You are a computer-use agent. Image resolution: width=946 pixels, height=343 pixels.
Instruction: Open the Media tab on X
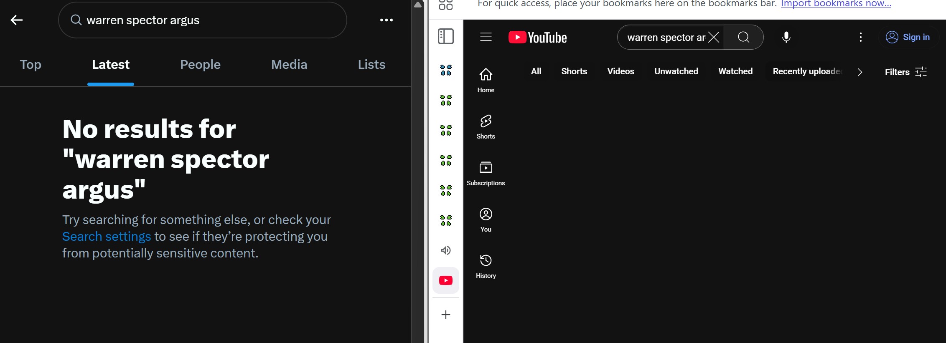point(289,65)
